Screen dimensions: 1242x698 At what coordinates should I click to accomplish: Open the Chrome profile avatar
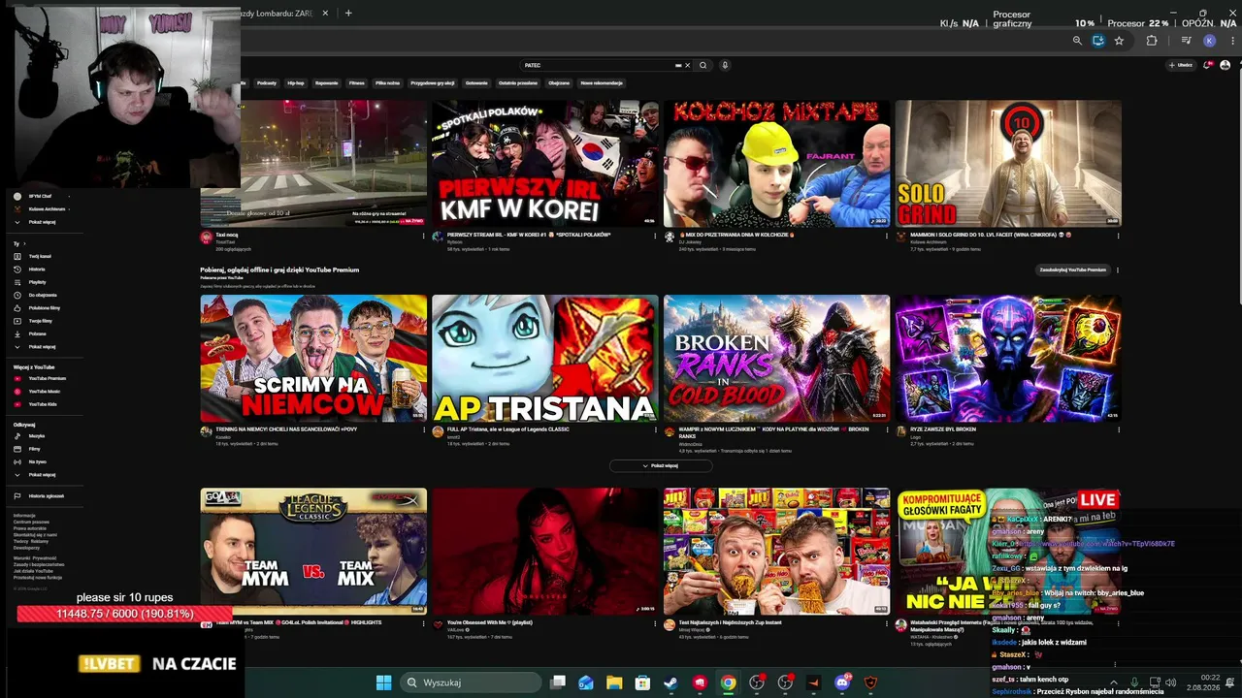1209,41
